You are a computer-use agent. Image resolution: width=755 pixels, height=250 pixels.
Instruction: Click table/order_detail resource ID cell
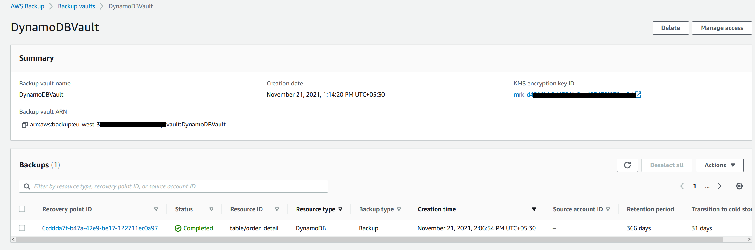click(254, 228)
